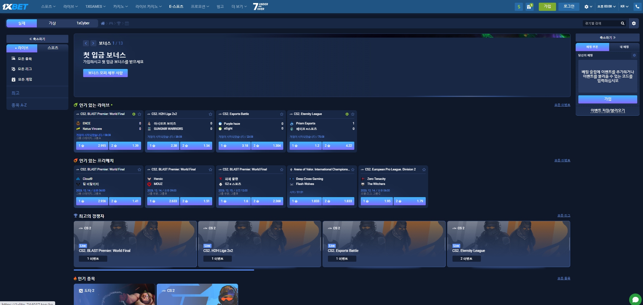Collapse left sidebar with 축소하기
Viewport: 643px width, 305px height.
[37, 39]
